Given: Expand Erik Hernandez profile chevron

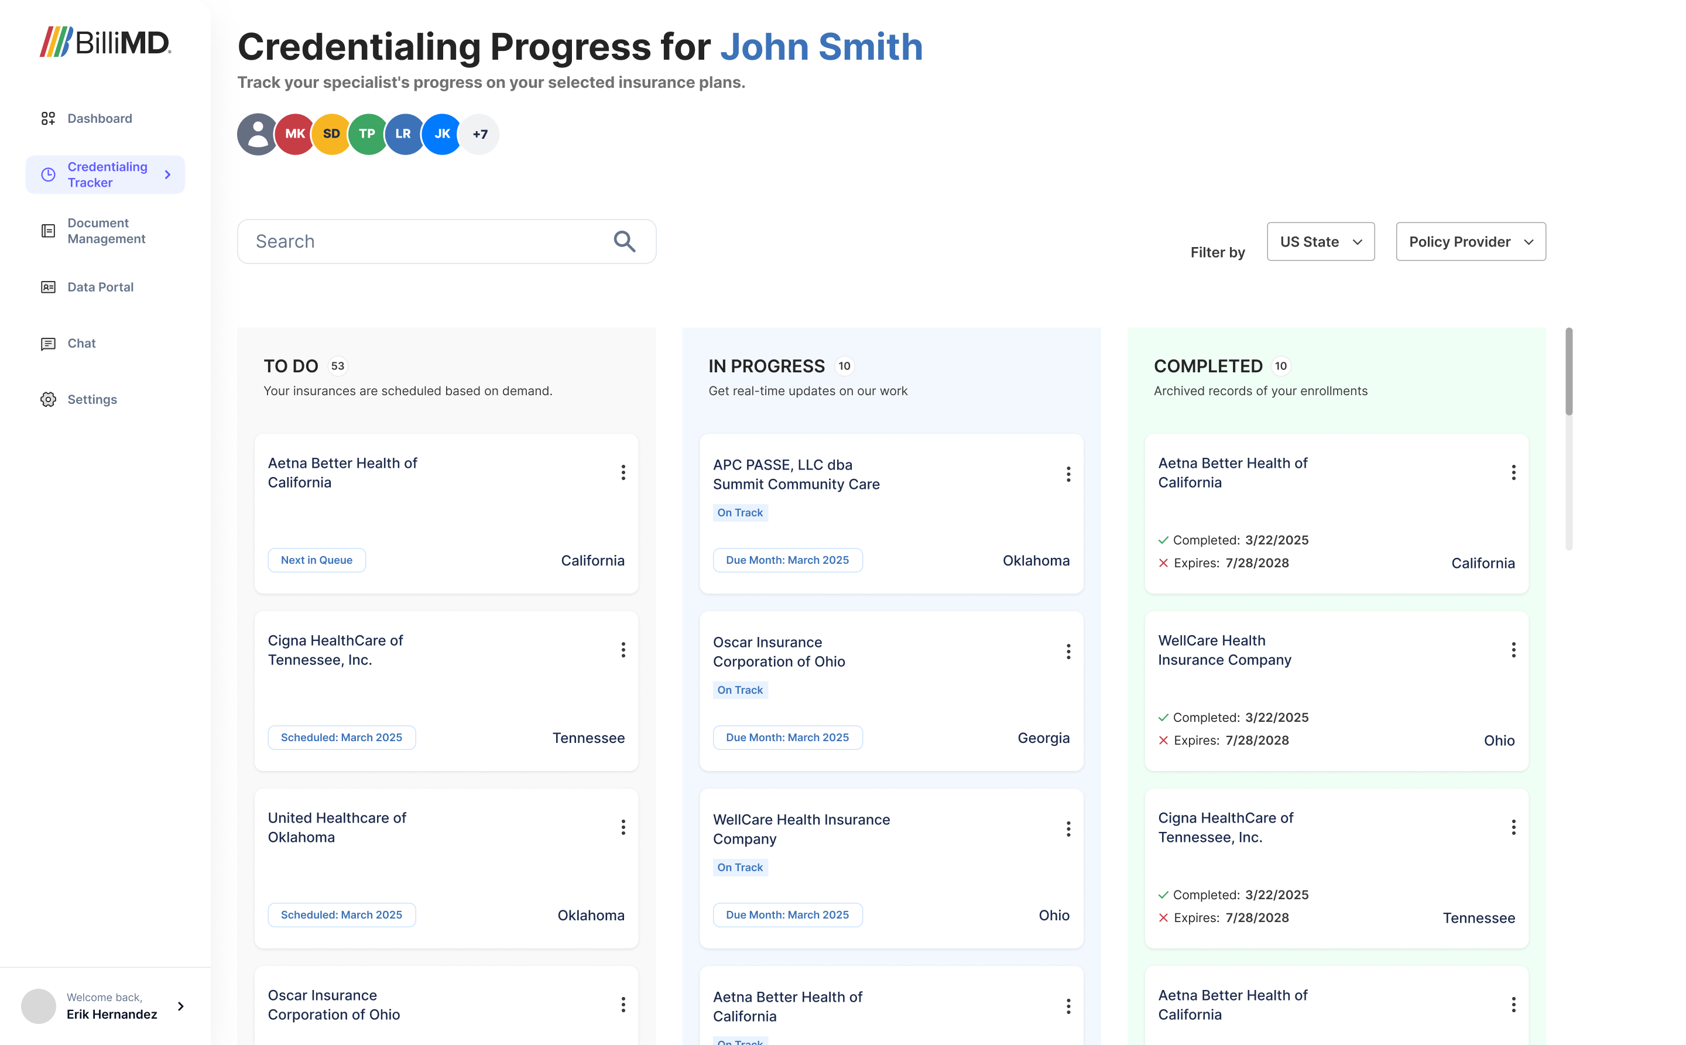Looking at the screenshot, I should (x=181, y=1006).
